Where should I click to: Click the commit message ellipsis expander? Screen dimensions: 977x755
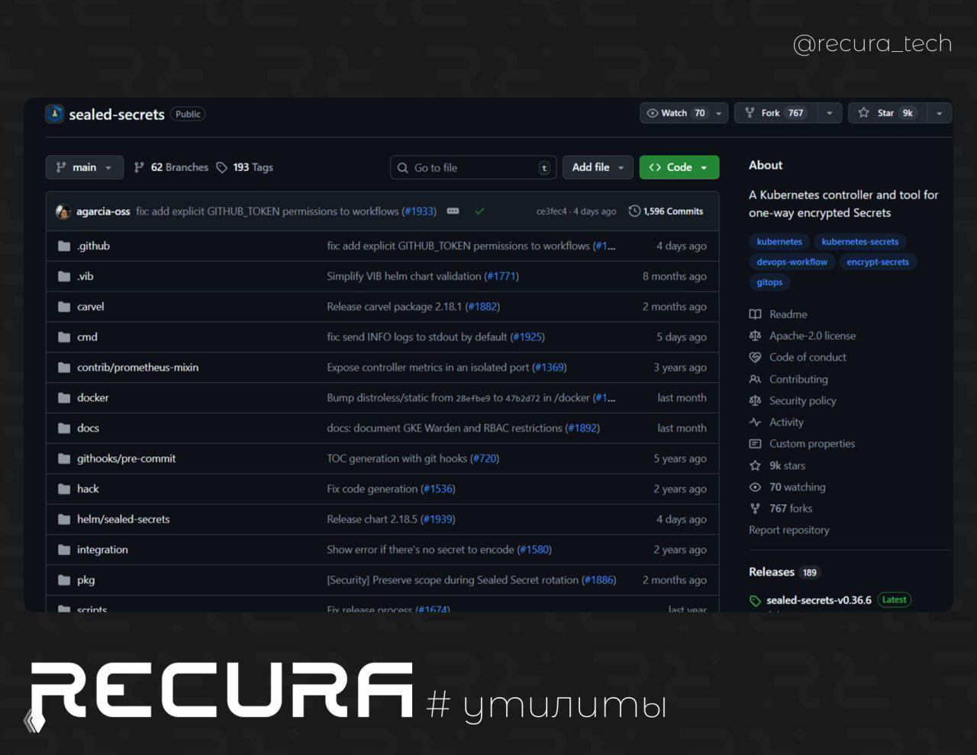(x=453, y=211)
